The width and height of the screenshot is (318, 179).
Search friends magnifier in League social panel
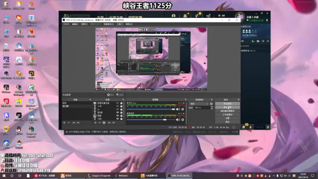(268, 41)
